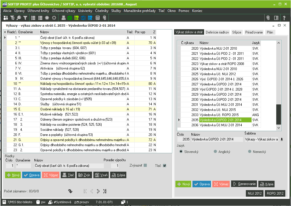Image resolution: width=291 pixels, height=206 pixels.
Task: Export to Excel using green icon
Action: [70, 18]
